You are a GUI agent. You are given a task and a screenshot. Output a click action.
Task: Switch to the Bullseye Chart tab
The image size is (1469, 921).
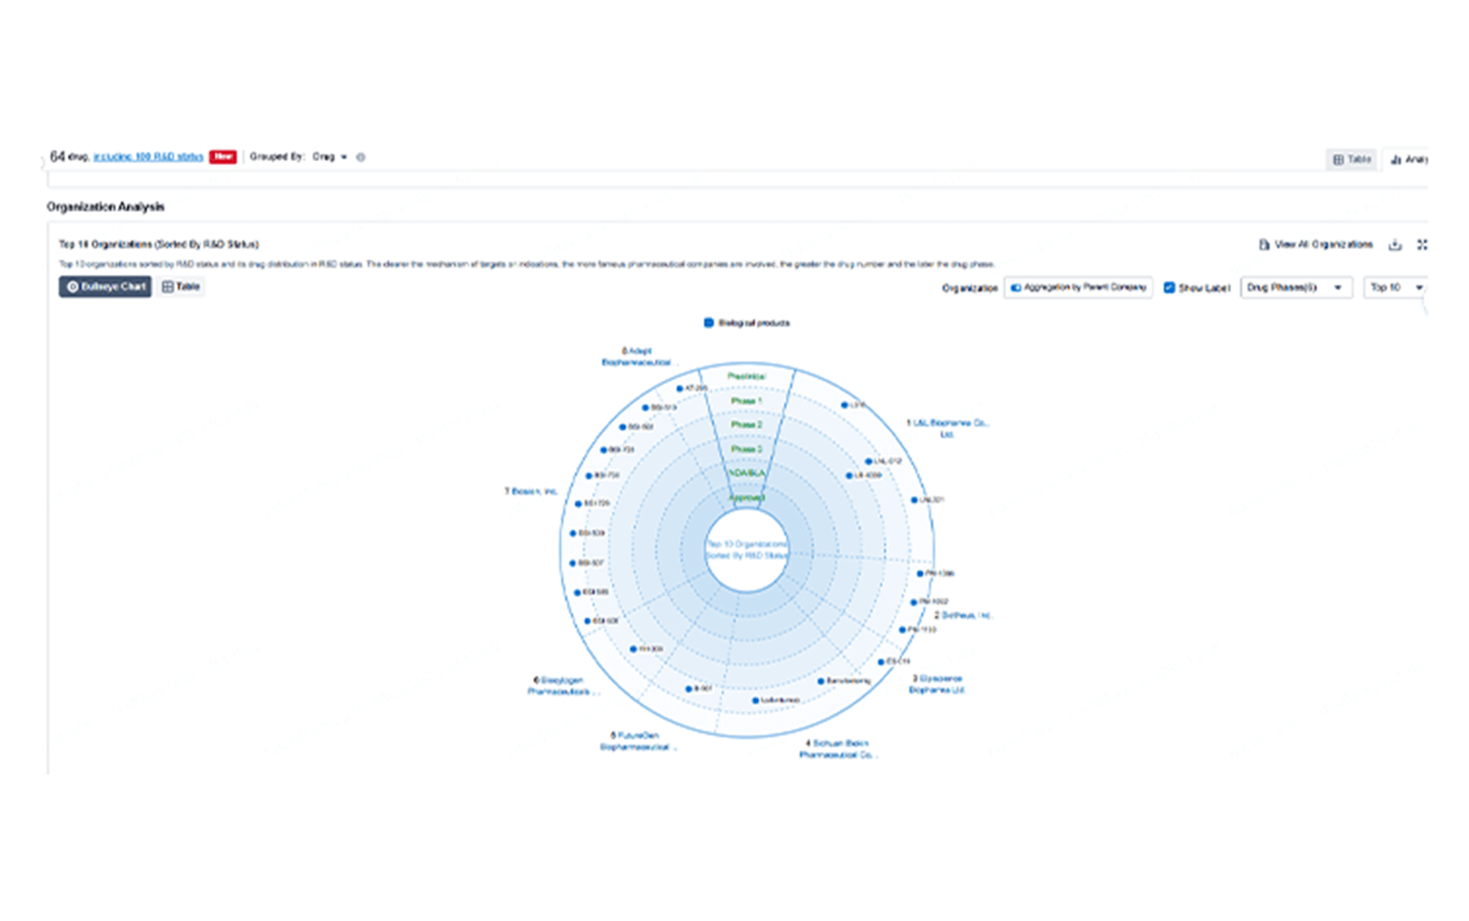click(x=105, y=286)
